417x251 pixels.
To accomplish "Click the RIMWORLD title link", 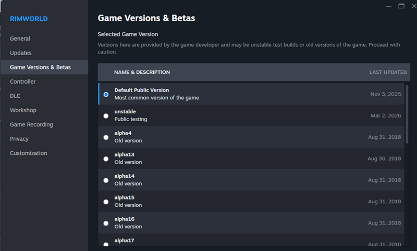I will (29, 19).
